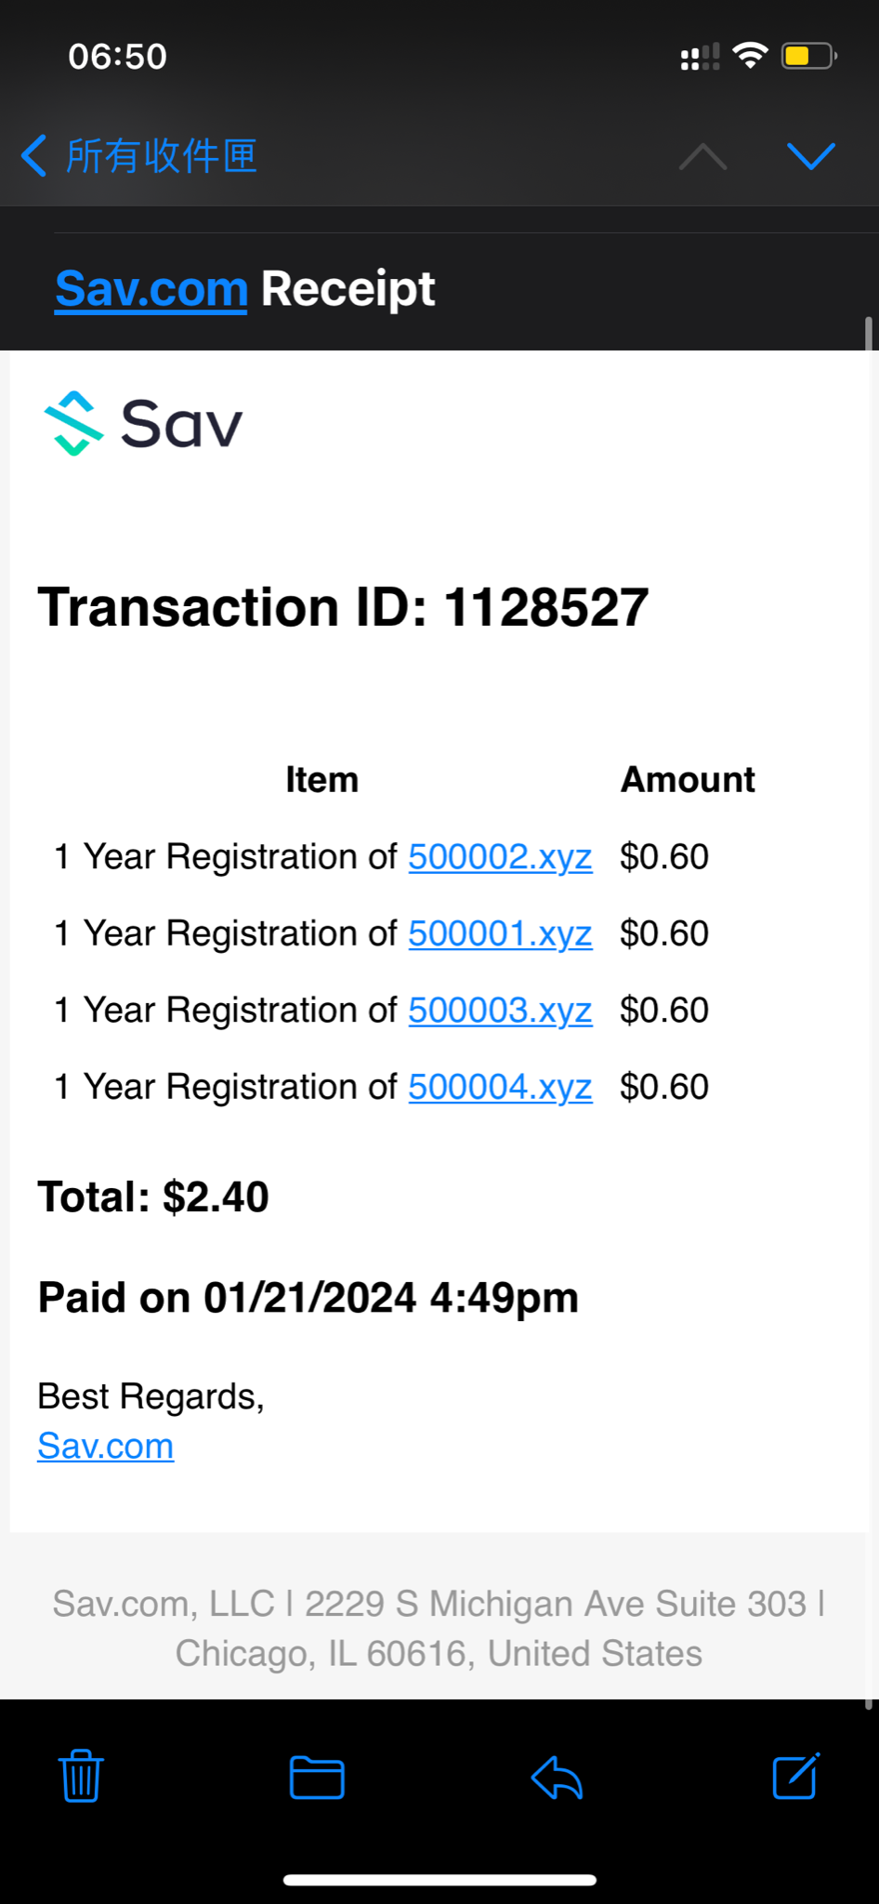Compose new message with pencil icon
The height and width of the screenshot is (1904, 879).
(795, 1777)
